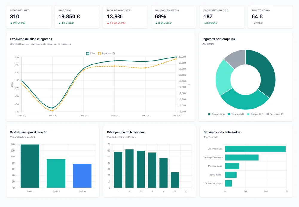Click the J weekday bar
Screen dimensions: 299x207
coord(152,170)
